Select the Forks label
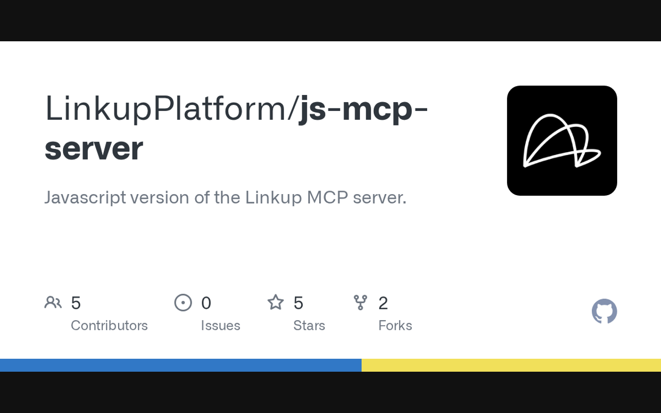661x413 pixels. coord(395,326)
